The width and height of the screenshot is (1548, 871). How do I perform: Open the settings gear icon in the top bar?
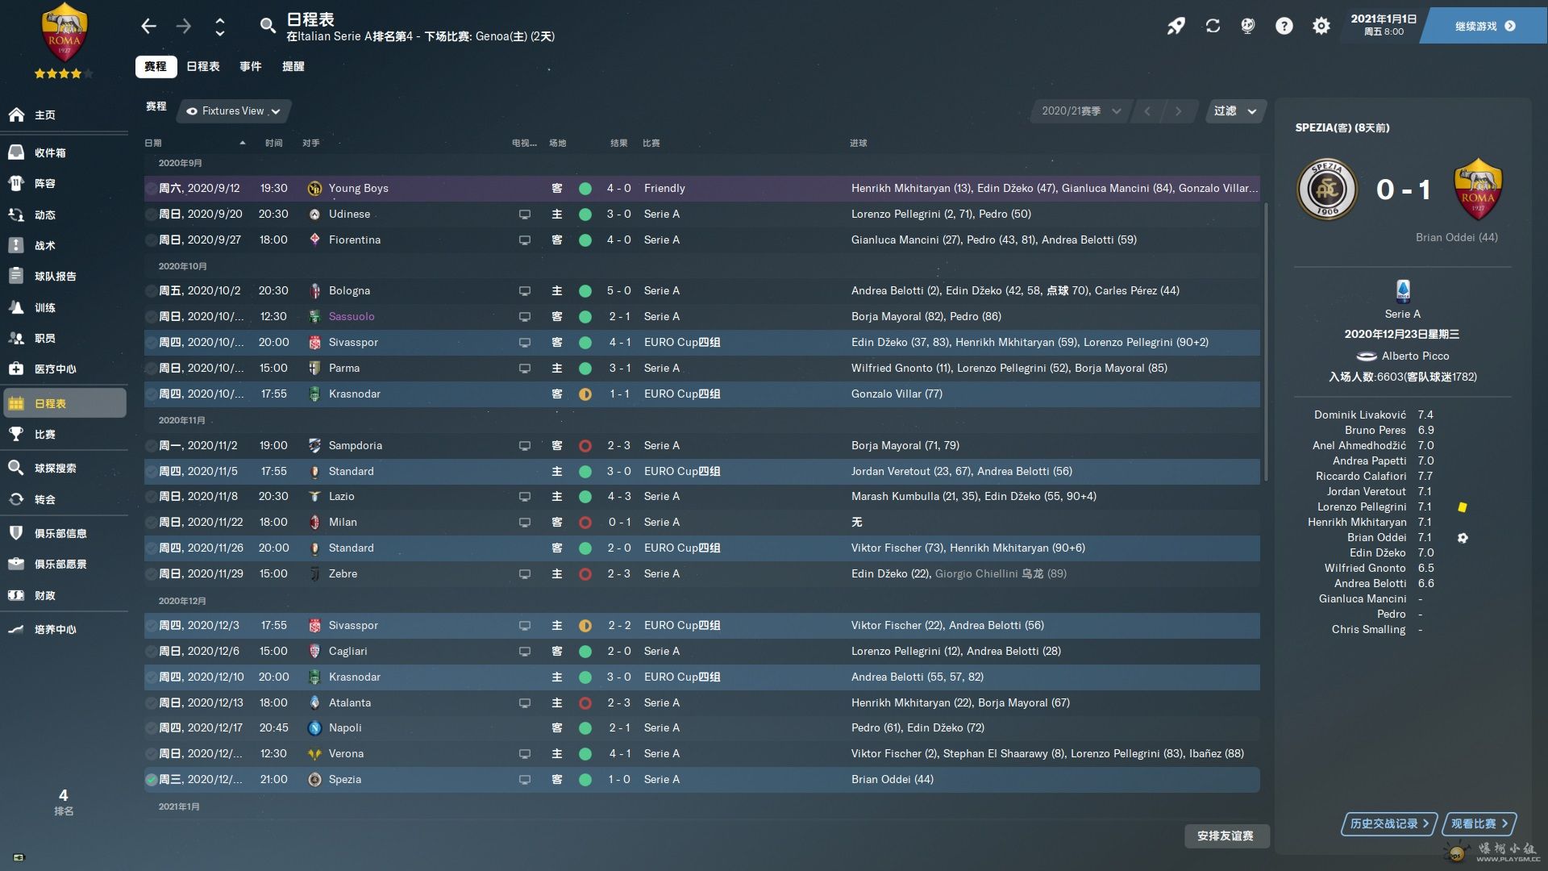pyautogui.click(x=1321, y=26)
